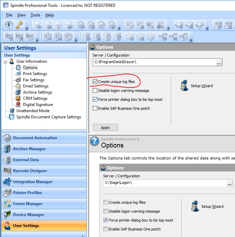The height and width of the screenshot is (237, 235).
Task: Open toolbar options arrow after barcode icons
Action: (x=37, y=40)
